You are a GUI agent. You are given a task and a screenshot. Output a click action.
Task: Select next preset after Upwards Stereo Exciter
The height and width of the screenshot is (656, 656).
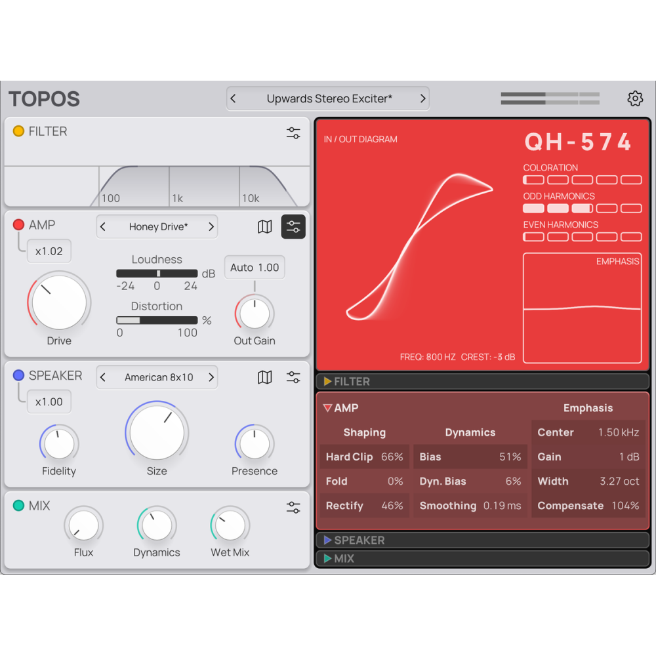[422, 99]
